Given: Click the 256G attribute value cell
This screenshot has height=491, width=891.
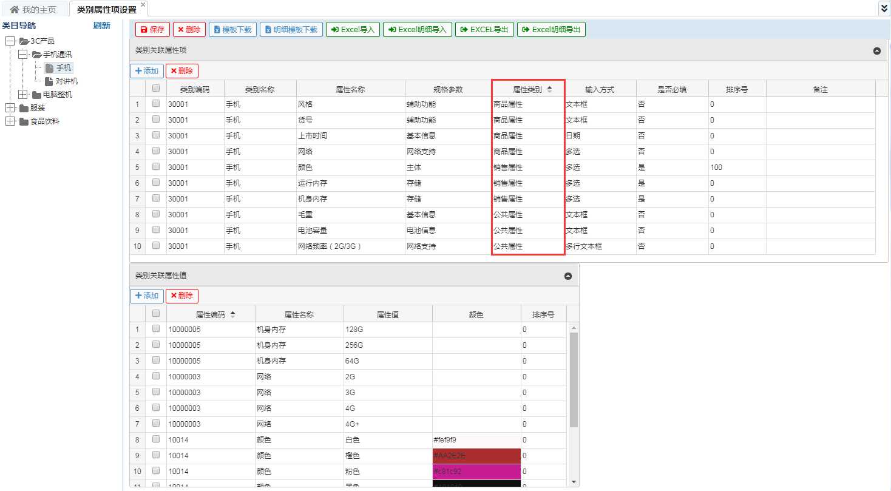Looking at the screenshot, I should (x=388, y=345).
